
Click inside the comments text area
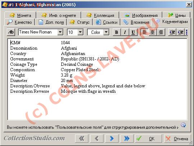tap(97, 79)
